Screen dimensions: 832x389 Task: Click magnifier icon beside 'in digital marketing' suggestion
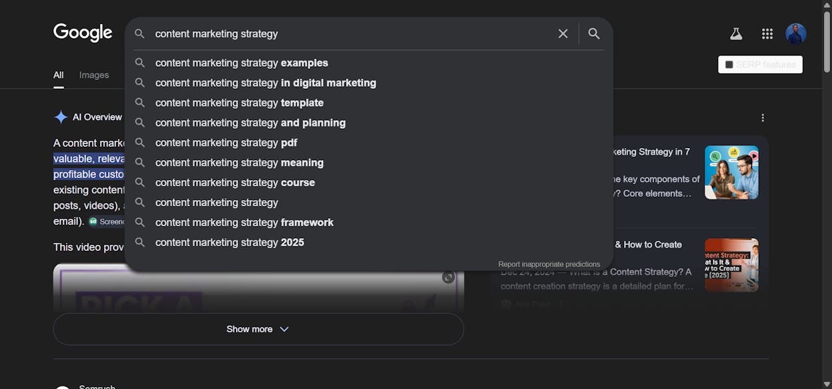[x=140, y=83]
